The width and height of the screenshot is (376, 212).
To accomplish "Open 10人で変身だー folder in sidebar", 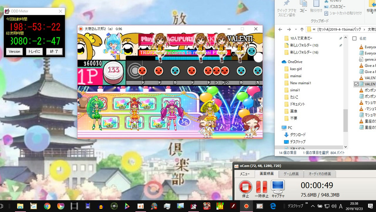I will click(x=301, y=38).
